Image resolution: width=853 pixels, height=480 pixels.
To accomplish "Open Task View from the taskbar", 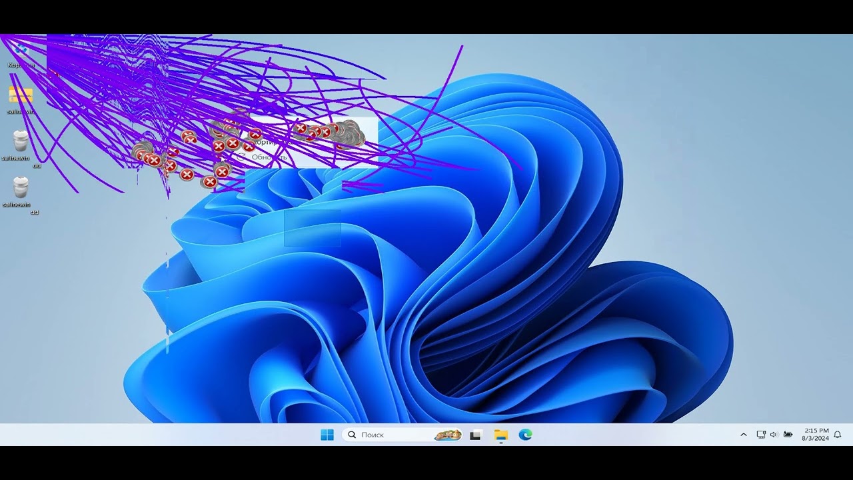I will coord(475,435).
